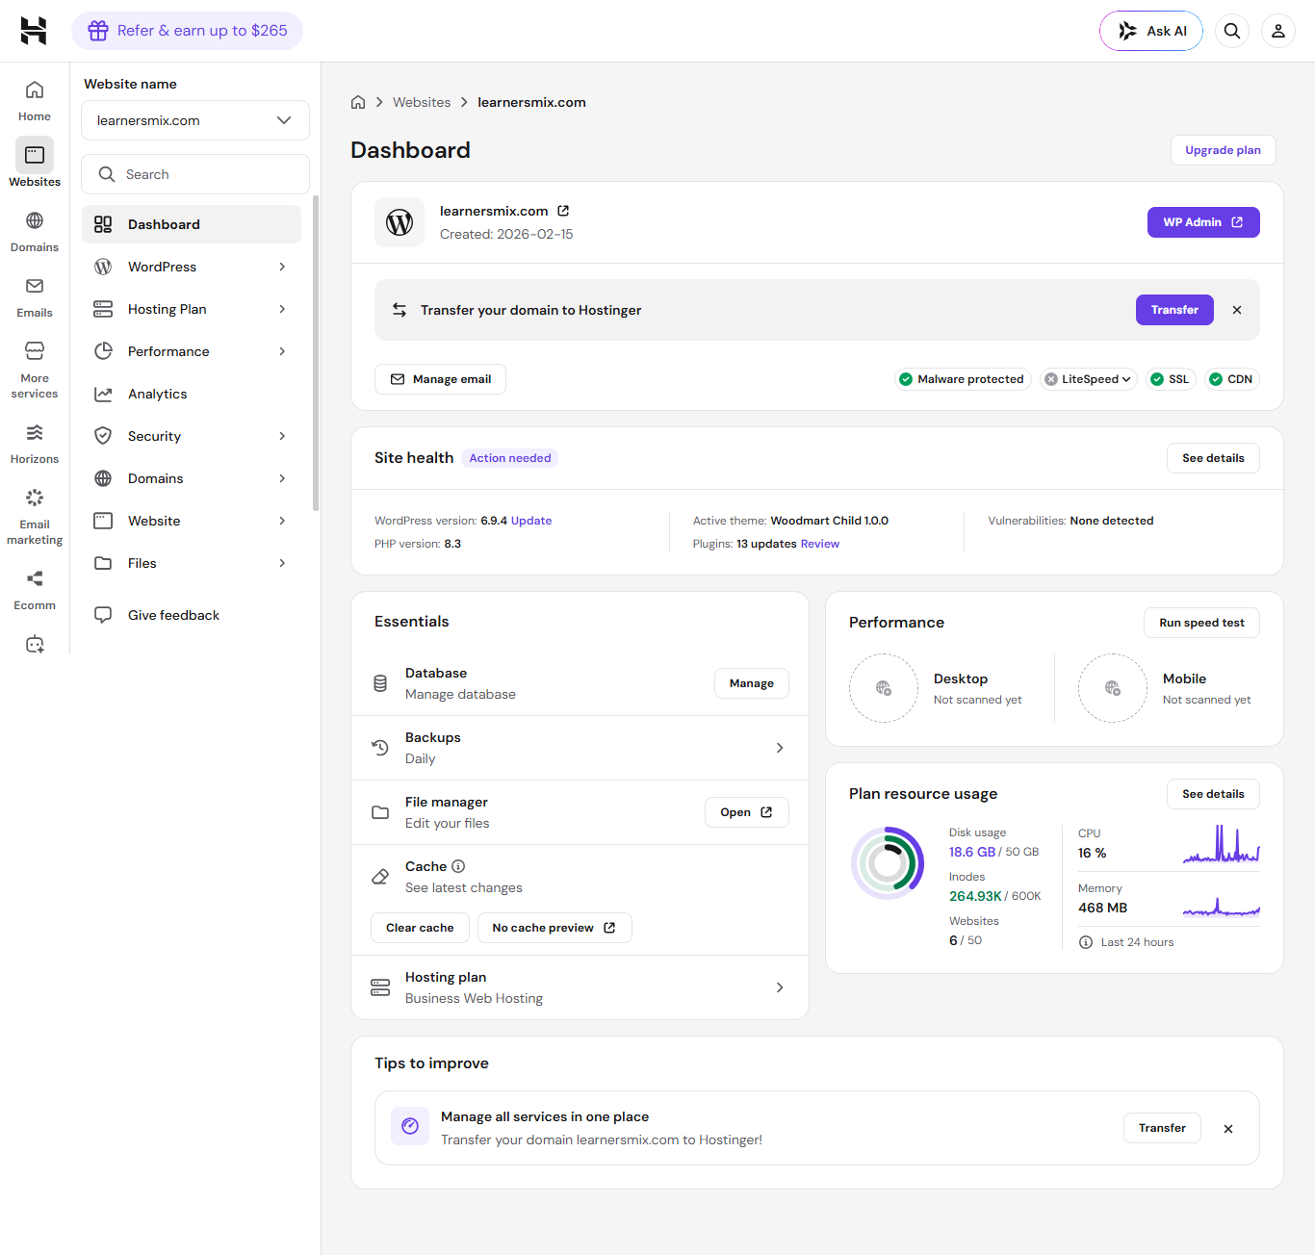Click the Clear cache button
Image resolution: width=1315 pixels, height=1255 pixels.
pos(420,928)
